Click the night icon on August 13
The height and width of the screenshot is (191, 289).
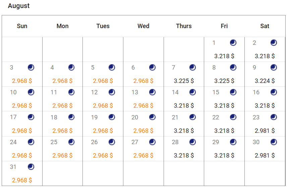[x=152, y=92]
